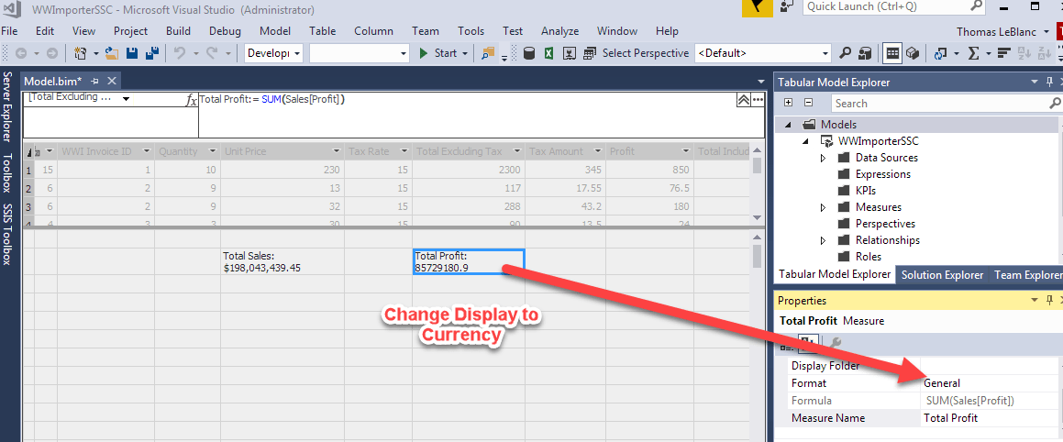Click the magnifier icon after perspective dropdown
The image size is (1063, 442).
point(846,53)
